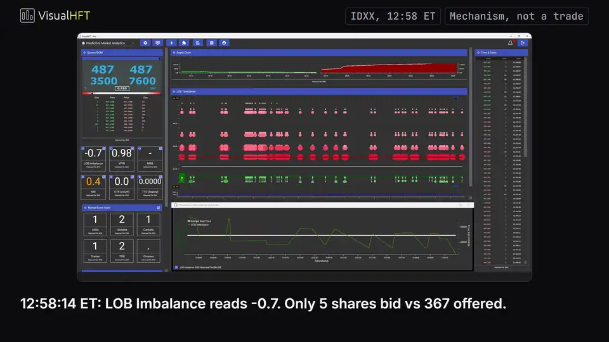Click the Time & Sales panel header

[x=501, y=53]
